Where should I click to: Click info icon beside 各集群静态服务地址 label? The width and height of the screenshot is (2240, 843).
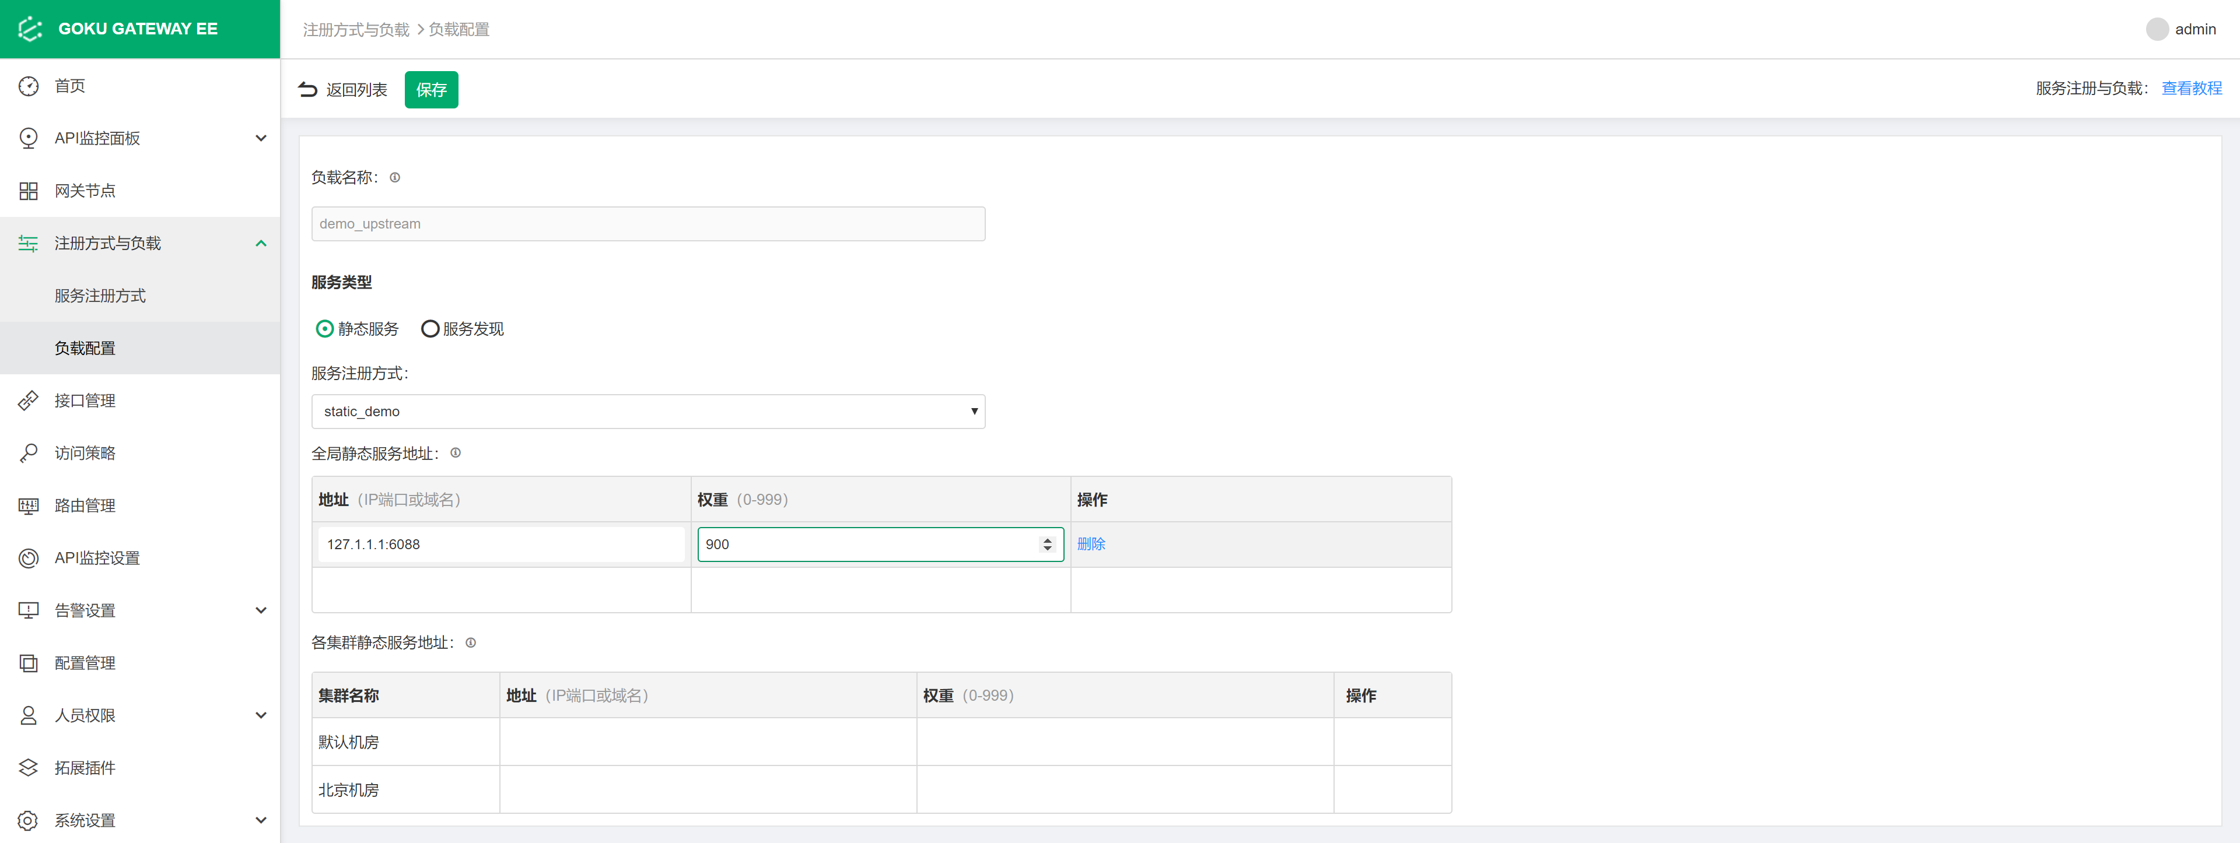pos(470,642)
